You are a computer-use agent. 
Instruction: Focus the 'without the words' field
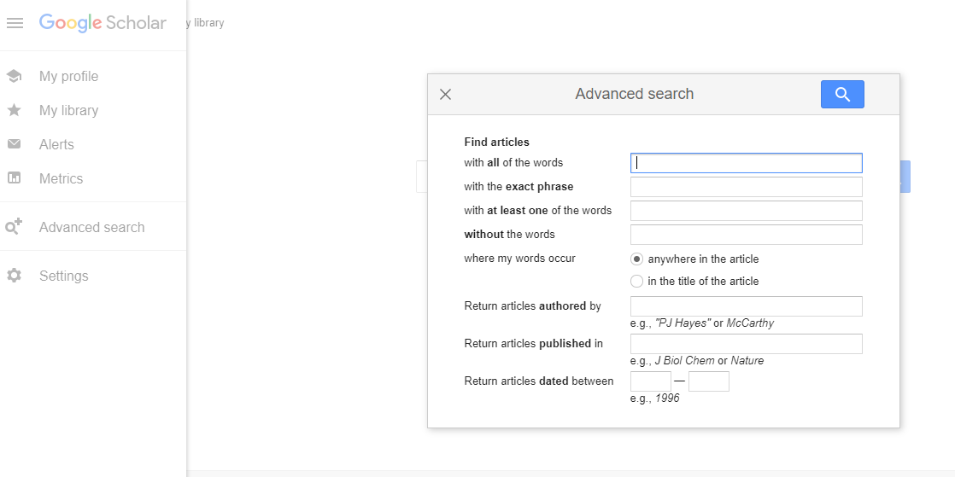[746, 235]
